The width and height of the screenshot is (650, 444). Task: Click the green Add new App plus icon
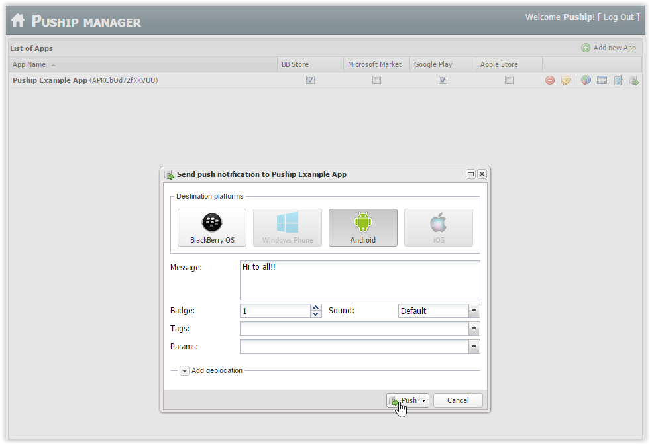(585, 48)
